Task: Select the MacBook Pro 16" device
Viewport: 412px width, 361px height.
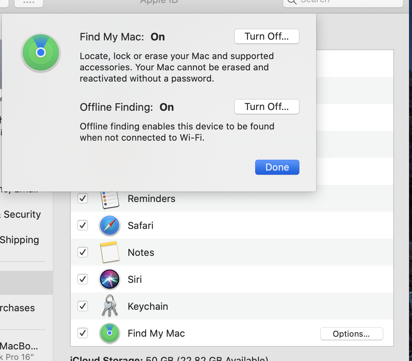Action: pyautogui.click(x=19, y=351)
